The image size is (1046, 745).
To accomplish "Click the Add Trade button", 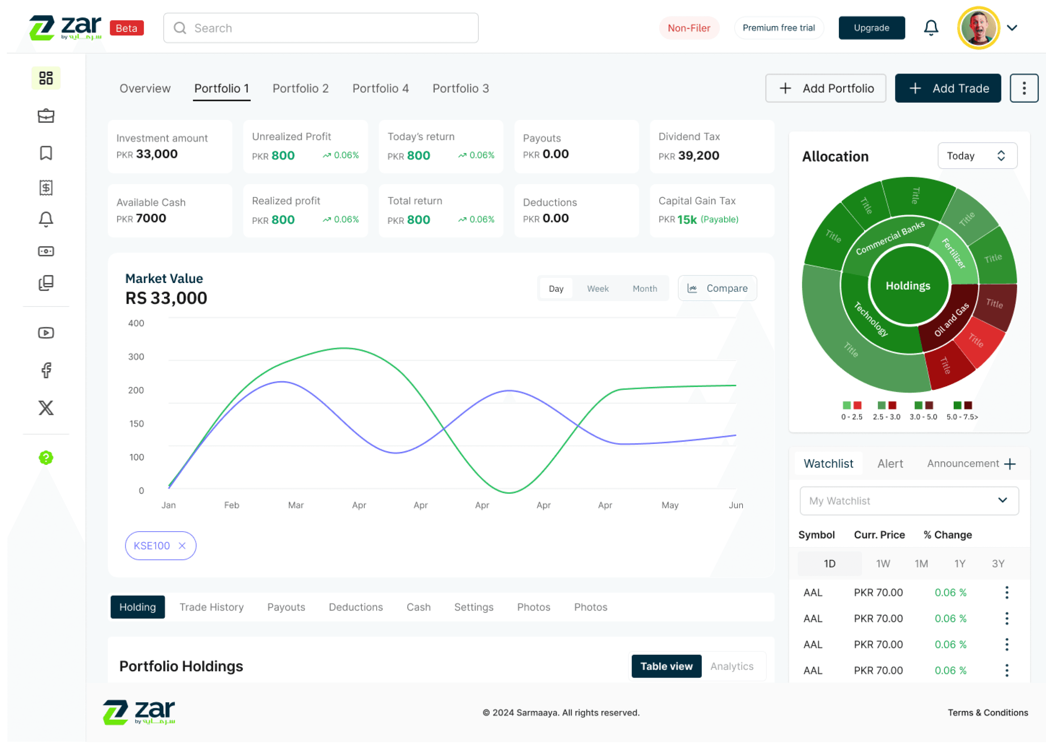I will tap(948, 88).
